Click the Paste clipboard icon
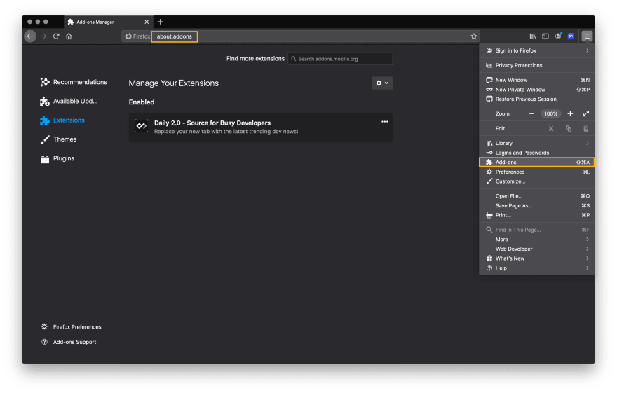Screen dimensions: 617x393 pyautogui.click(x=586, y=128)
